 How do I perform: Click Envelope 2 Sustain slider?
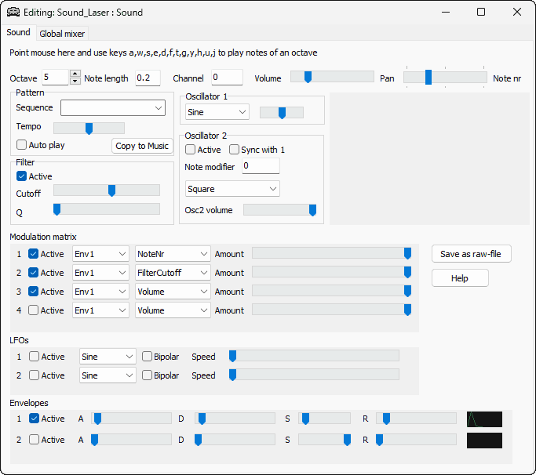(x=324, y=440)
